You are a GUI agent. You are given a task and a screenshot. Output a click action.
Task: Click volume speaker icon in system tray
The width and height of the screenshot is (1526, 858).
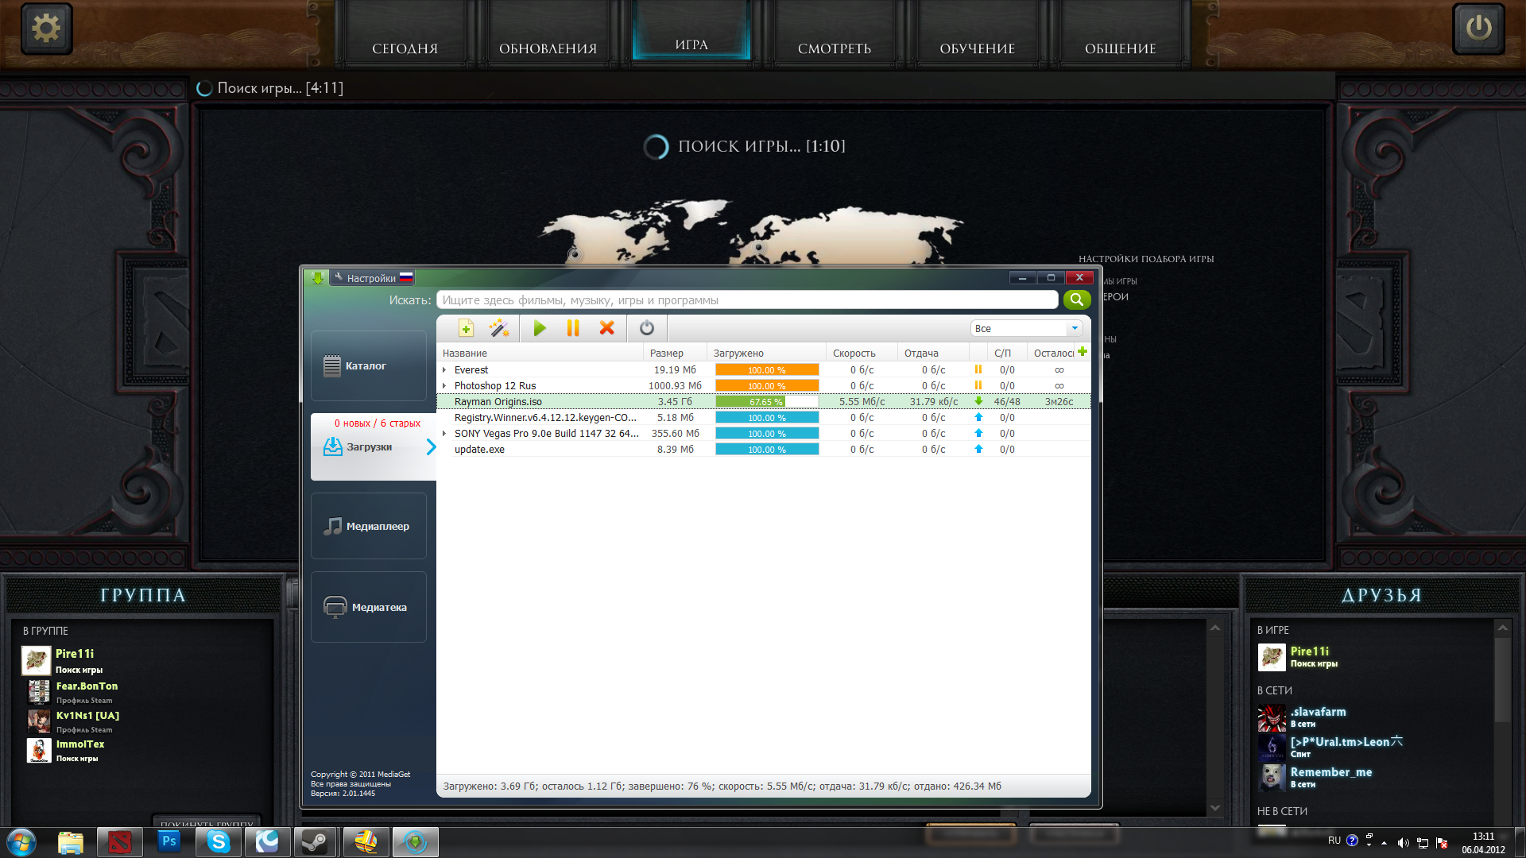click(1404, 843)
